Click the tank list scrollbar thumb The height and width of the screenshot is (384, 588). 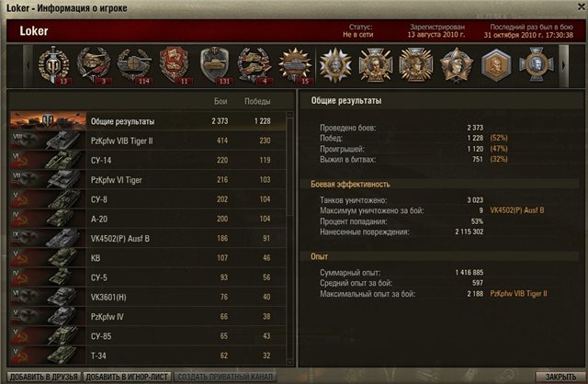[x=289, y=167]
